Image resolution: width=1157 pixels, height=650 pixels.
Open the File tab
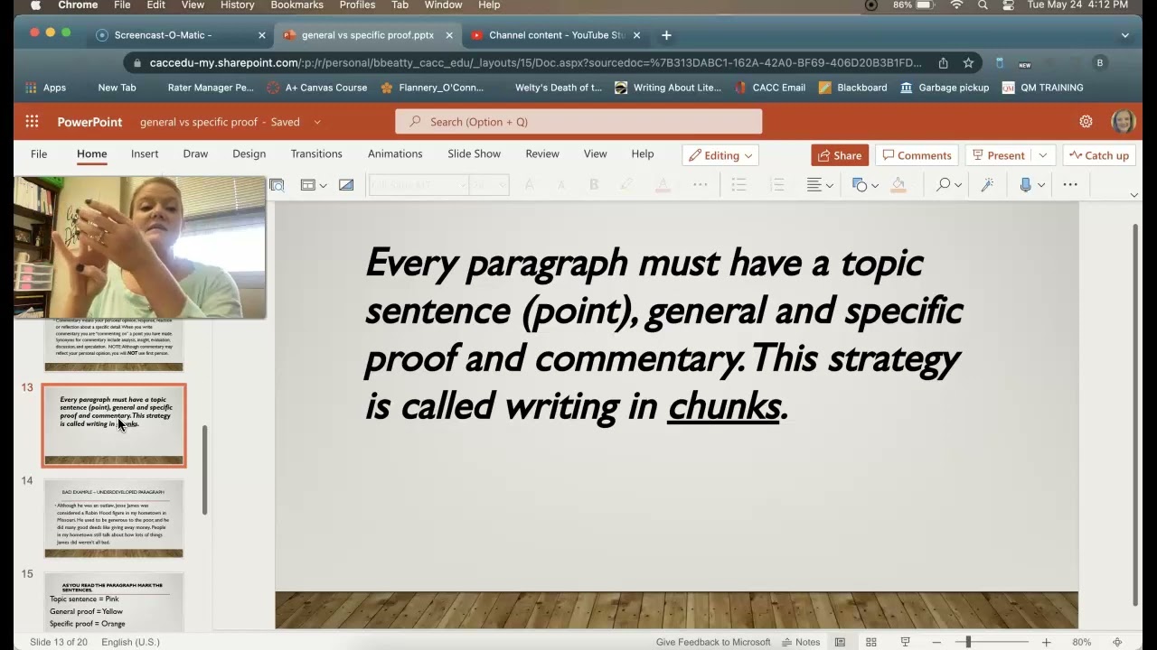(x=39, y=153)
